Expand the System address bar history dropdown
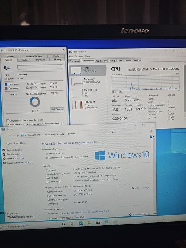 coord(107,133)
